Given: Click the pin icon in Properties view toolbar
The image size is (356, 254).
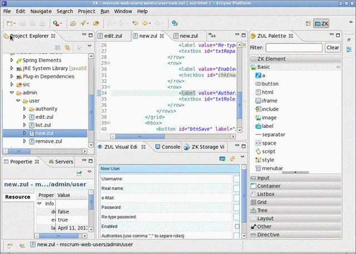Looking at the screenshot, I should [79, 173].
